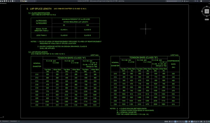Toggle the MODEL space button in status bar
The height and width of the screenshot is (123, 210).
(166, 121)
